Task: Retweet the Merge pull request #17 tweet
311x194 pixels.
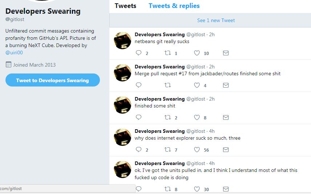Action: click(x=168, y=85)
